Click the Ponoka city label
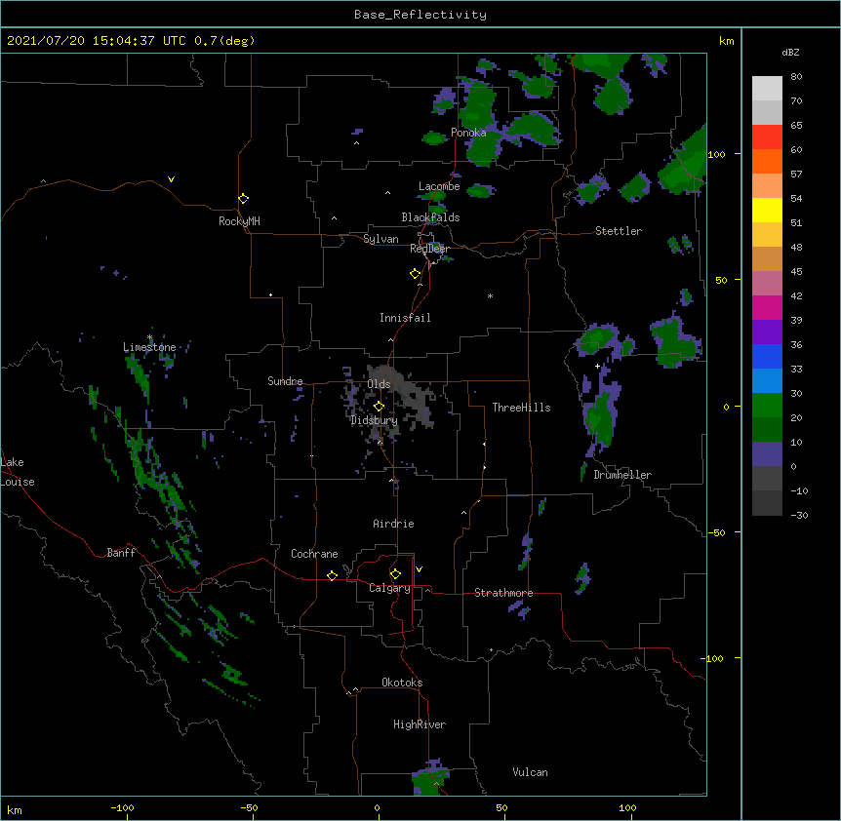The image size is (841, 821). 468,133
